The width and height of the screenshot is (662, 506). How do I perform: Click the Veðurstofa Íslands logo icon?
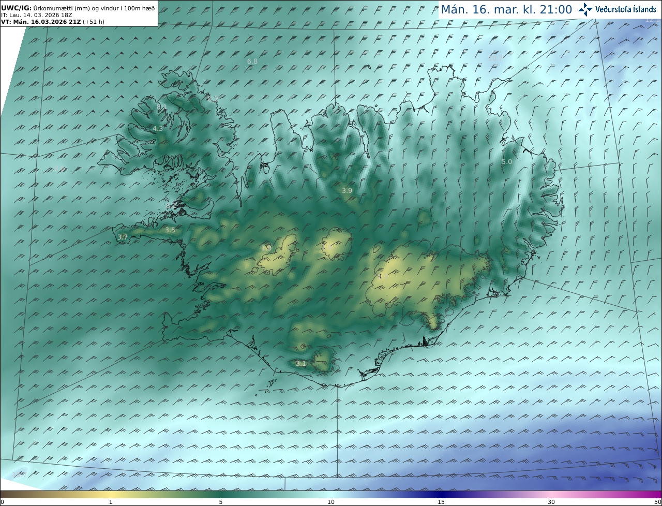pos(585,9)
